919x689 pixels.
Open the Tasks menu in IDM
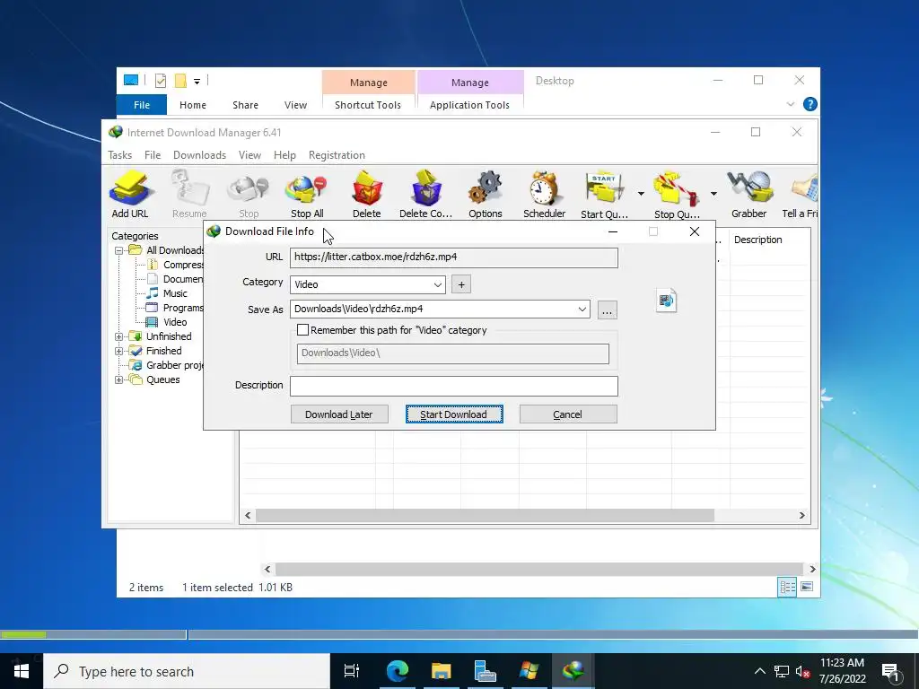click(119, 155)
